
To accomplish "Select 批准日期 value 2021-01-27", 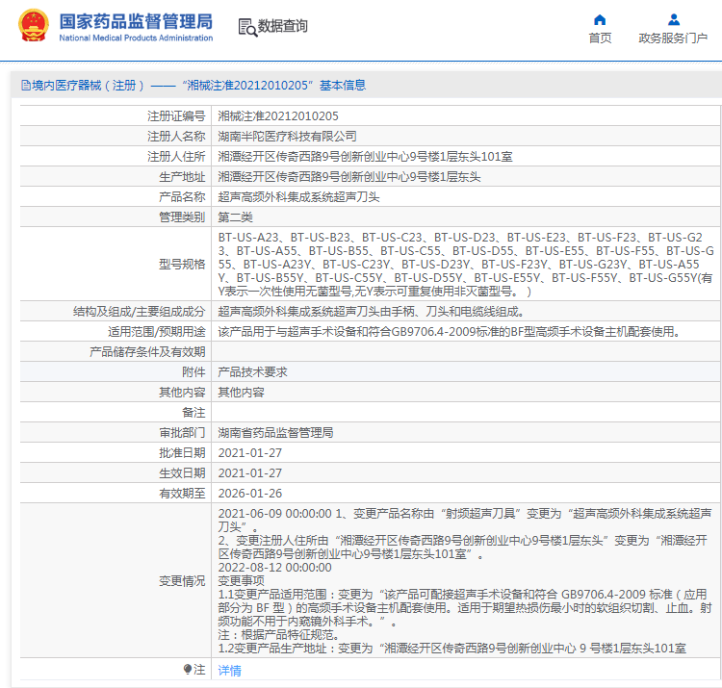I will coord(249,453).
